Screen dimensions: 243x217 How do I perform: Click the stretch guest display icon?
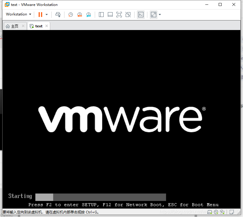pyautogui.click(x=153, y=15)
